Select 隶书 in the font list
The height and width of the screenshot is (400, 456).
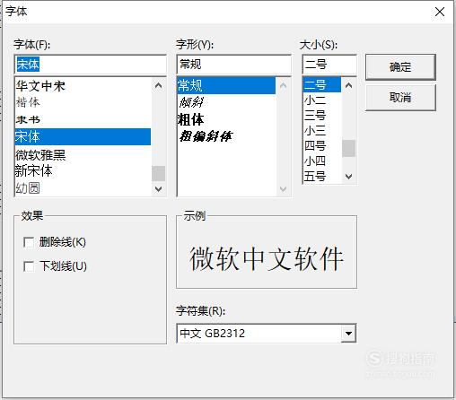click(x=83, y=119)
